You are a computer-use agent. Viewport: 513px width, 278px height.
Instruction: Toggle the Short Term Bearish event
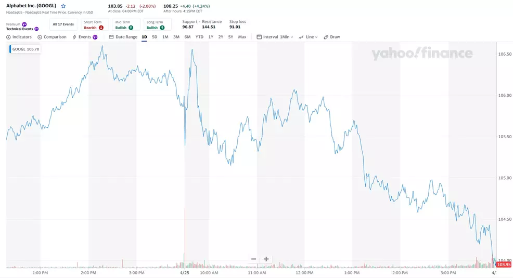coord(94,25)
